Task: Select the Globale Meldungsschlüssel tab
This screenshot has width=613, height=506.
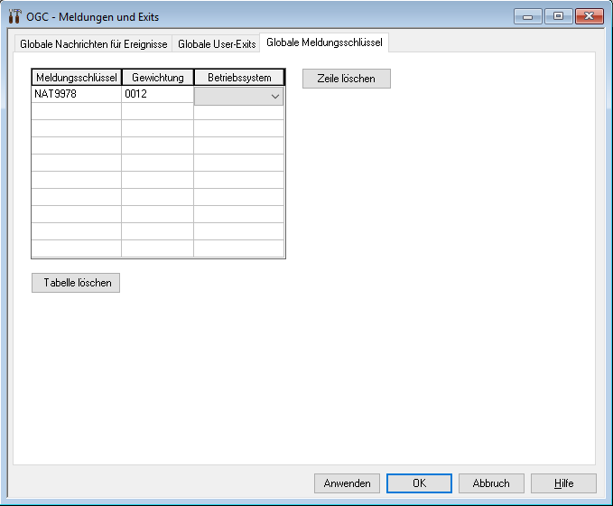Action: click(324, 43)
